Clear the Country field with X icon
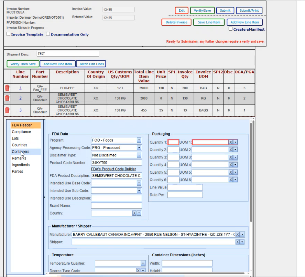Image resolution: width=305 pixels, height=277 pixels. 134,213
